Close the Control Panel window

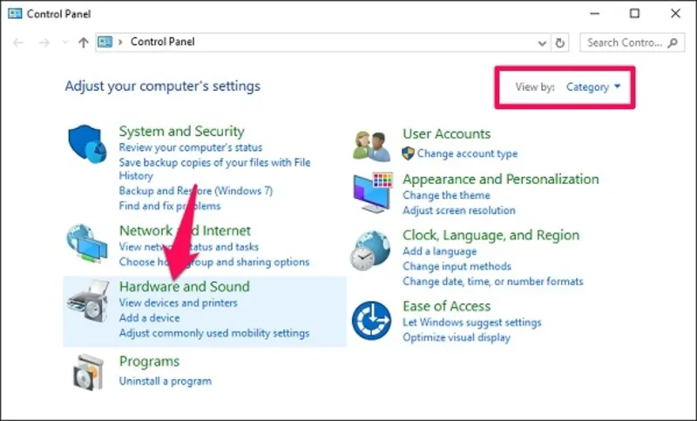click(675, 13)
